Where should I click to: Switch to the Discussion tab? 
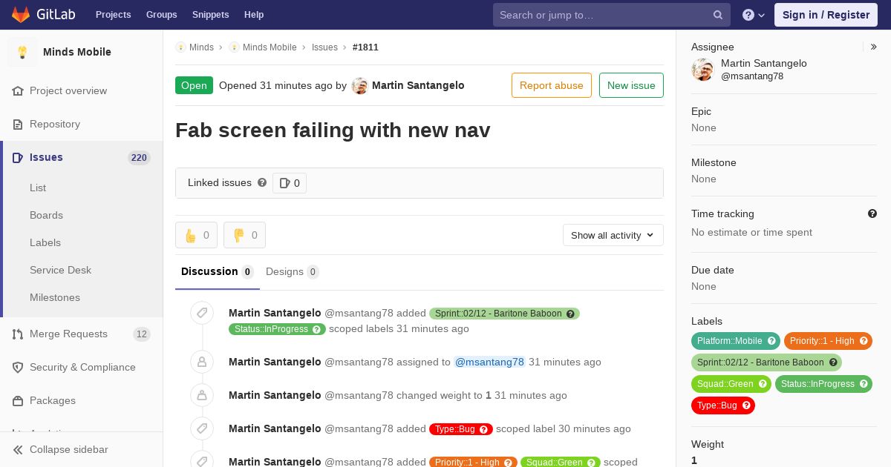pos(218,272)
